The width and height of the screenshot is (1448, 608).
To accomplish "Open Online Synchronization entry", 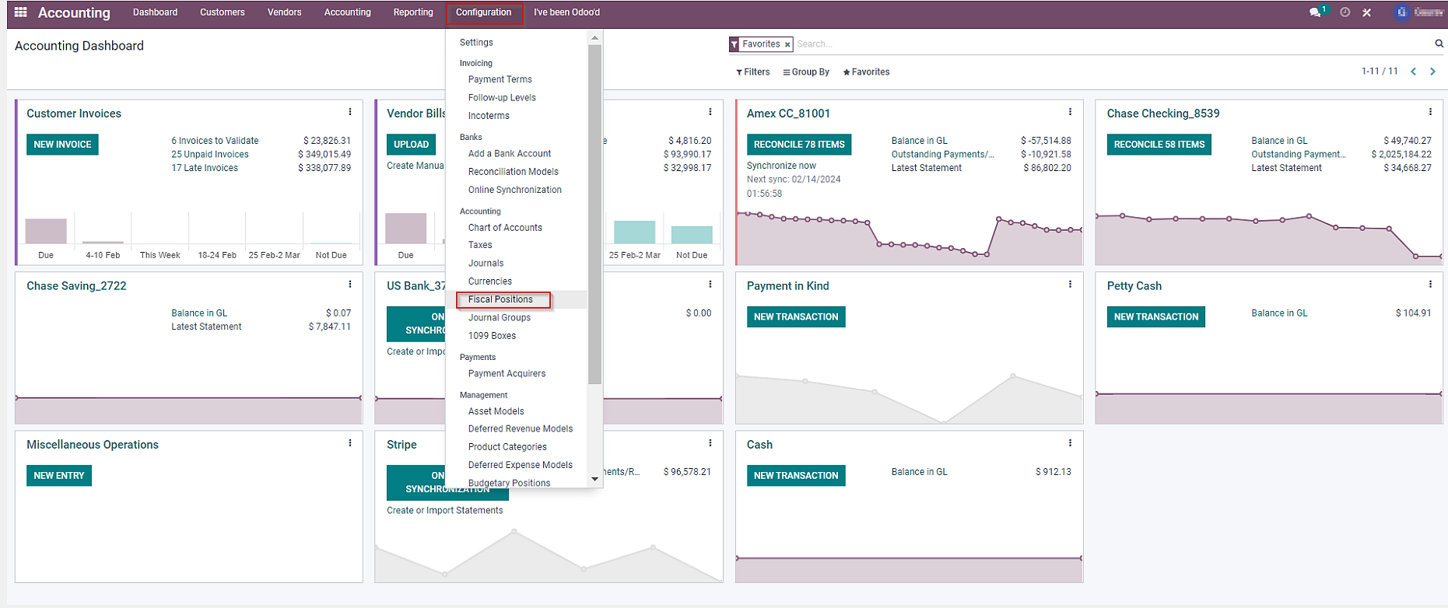I will point(515,190).
